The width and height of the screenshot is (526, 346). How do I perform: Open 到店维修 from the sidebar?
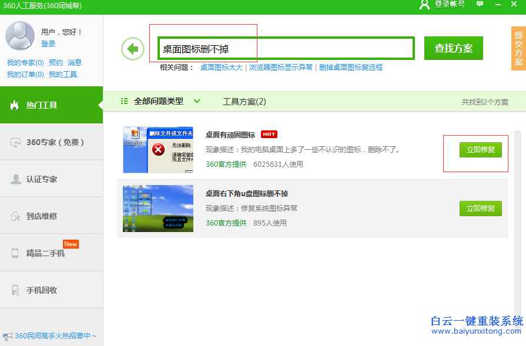52,216
